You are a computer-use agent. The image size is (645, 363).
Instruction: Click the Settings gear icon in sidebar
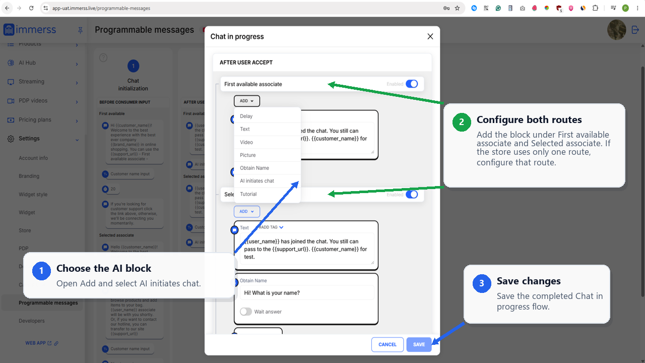(11, 139)
